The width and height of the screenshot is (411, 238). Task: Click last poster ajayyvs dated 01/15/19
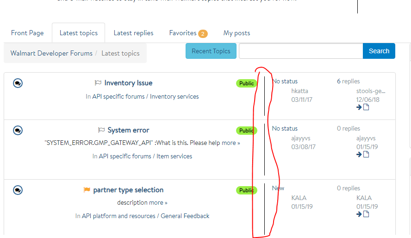point(366,138)
